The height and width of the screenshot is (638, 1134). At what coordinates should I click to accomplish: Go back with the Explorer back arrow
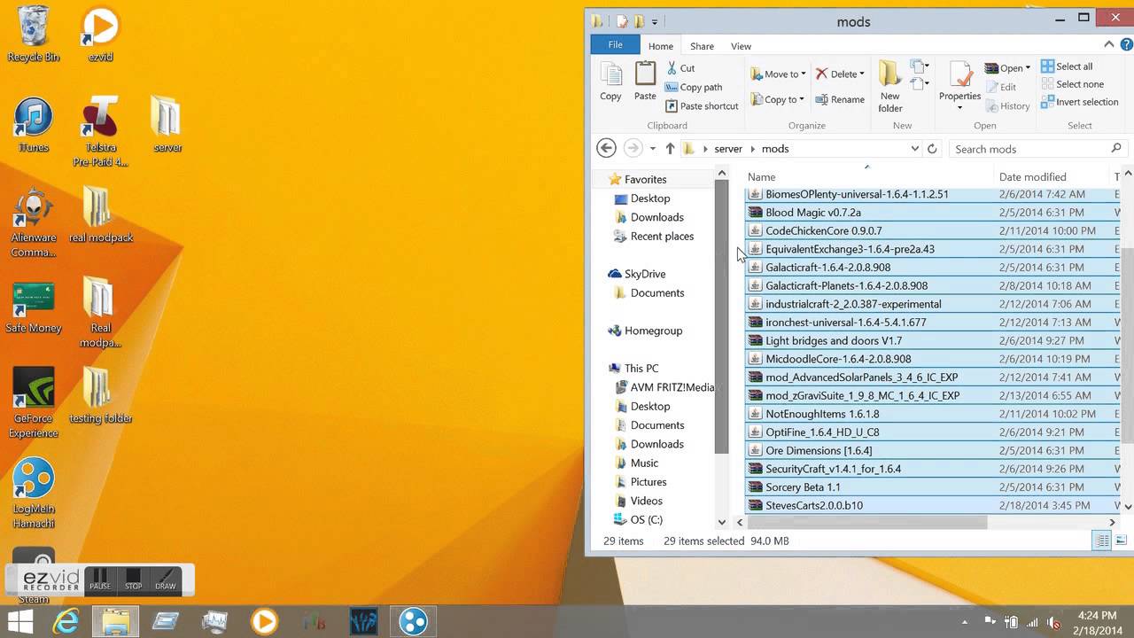click(606, 148)
